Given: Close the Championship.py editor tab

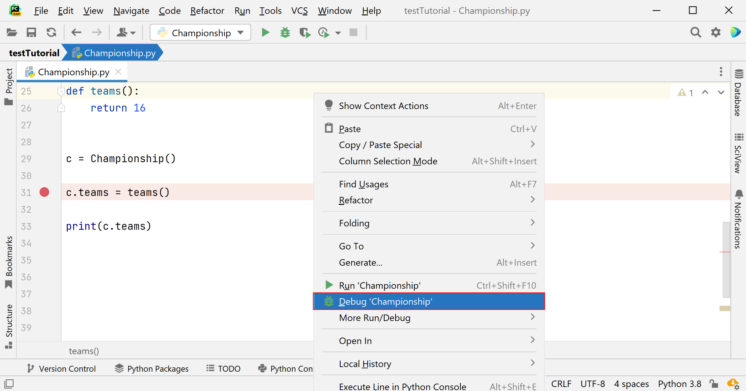Looking at the screenshot, I should pyautogui.click(x=118, y=72).
